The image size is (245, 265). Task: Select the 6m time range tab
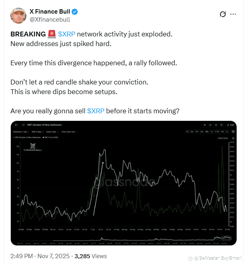pos(207,131)
